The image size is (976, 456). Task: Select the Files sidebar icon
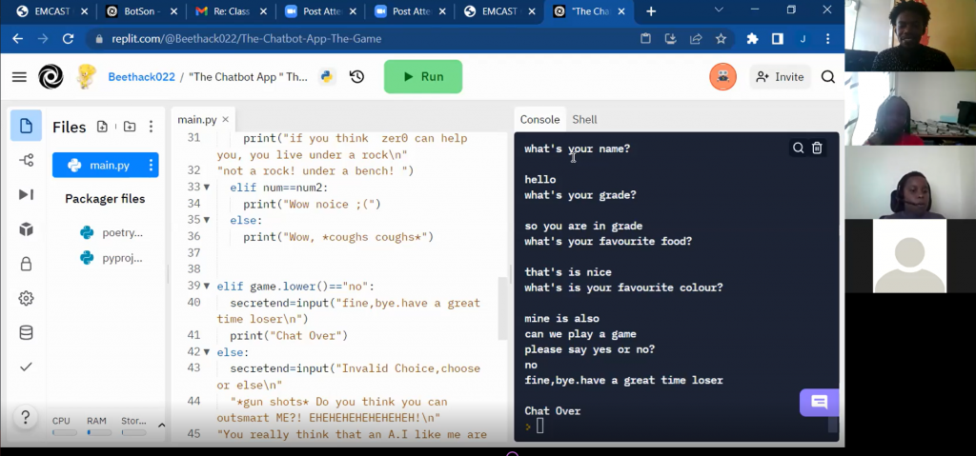point(26,126)
